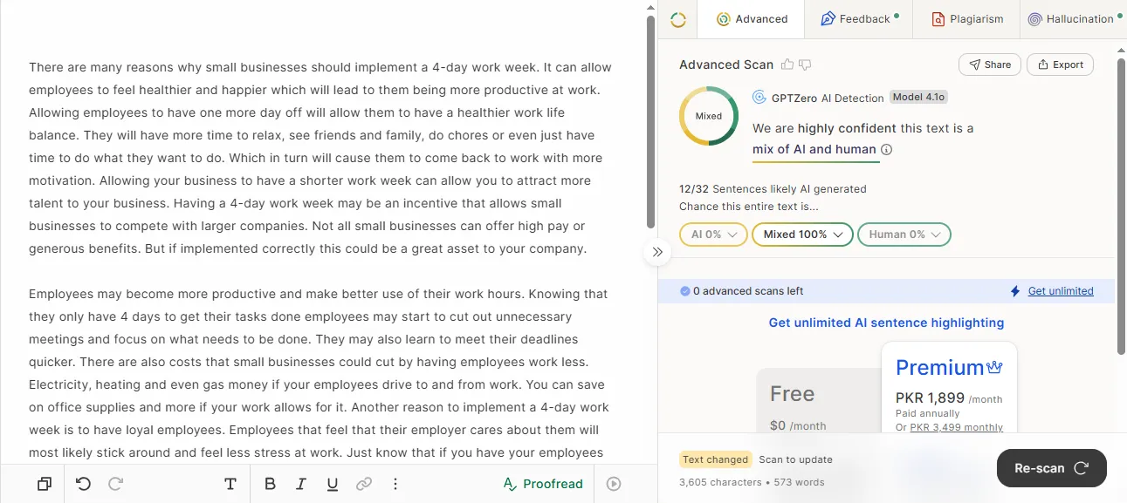Give thumbs down to Advanced Scan
The image size is (1127, 503).
805,65
